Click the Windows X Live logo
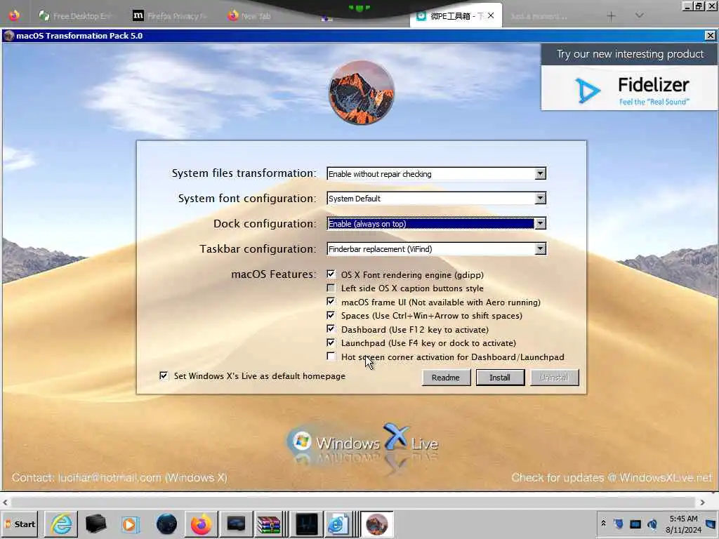Image resolution: width=719 pixels, height=539 pixels. [362, 442]
